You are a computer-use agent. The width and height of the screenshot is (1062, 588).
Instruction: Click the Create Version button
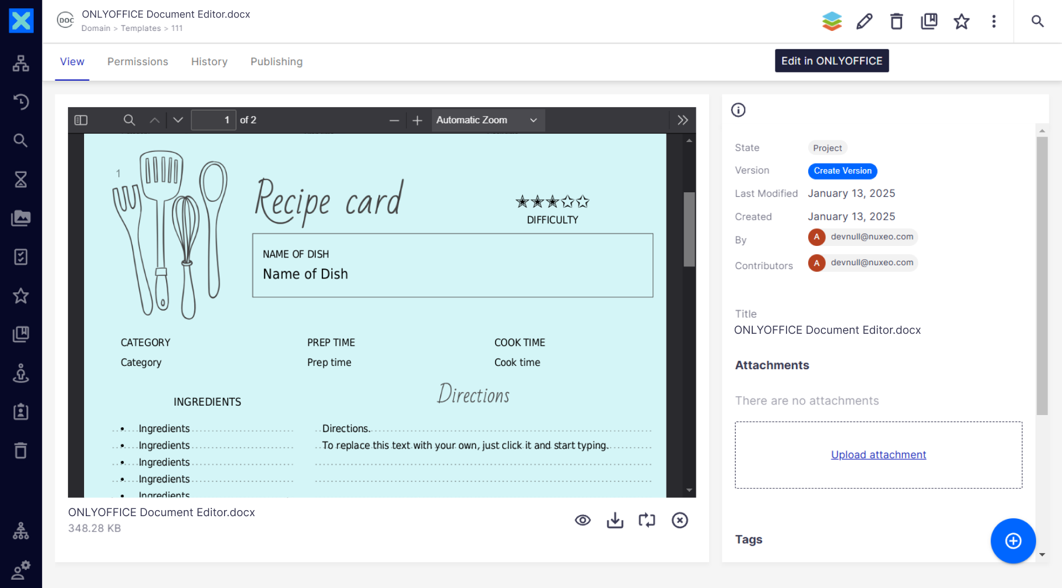[x=842, y=171]
